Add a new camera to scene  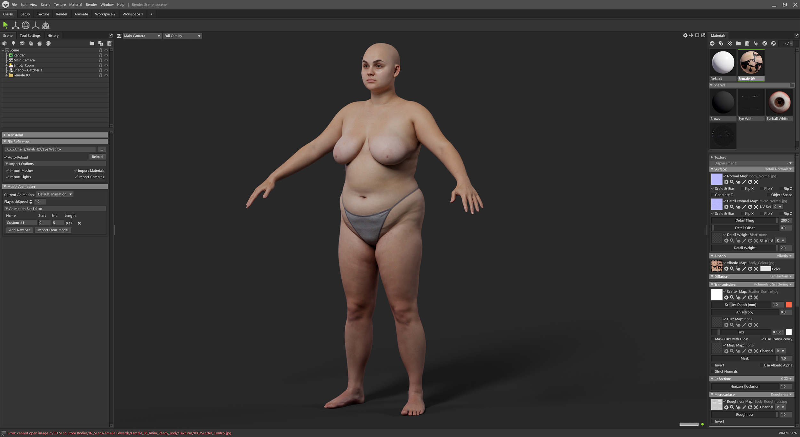[x=22, y=43]
